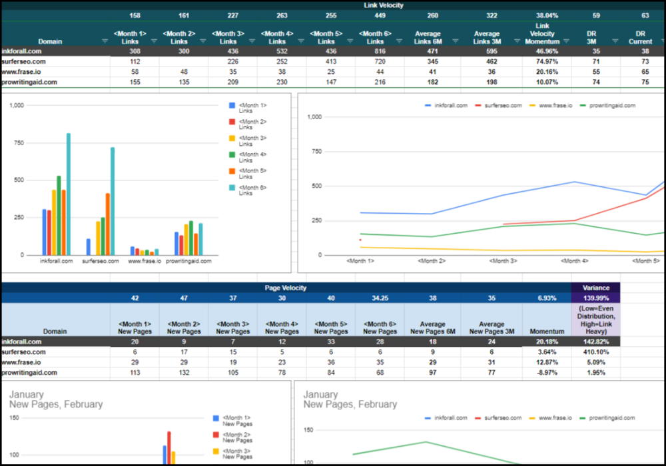Select surferseo.com Month 6 Links value 720
Image resolution: width=666 pixels, height=466 pixels.
[x=380, y=61]
